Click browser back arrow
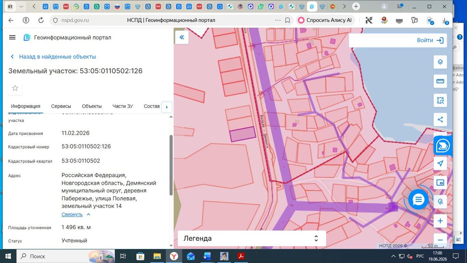 [x=11, y=20]
